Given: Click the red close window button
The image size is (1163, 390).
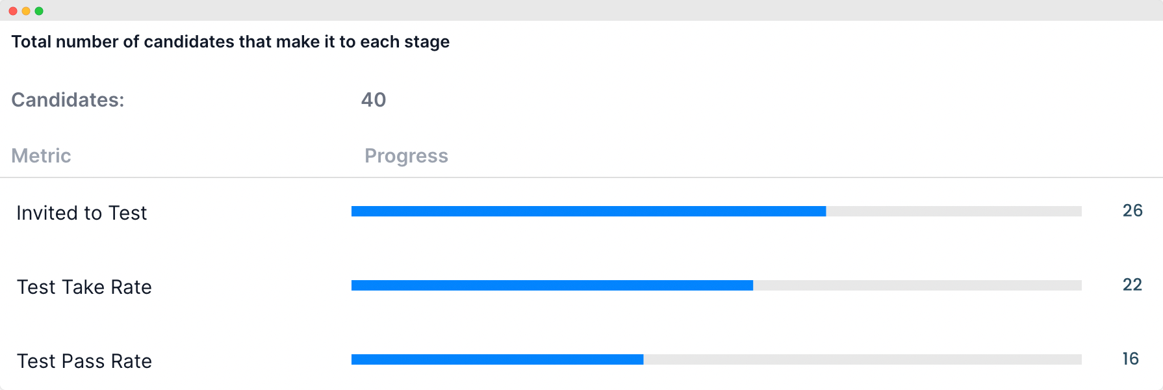Looking at the screenshot, I should click(x=13, y=11).
